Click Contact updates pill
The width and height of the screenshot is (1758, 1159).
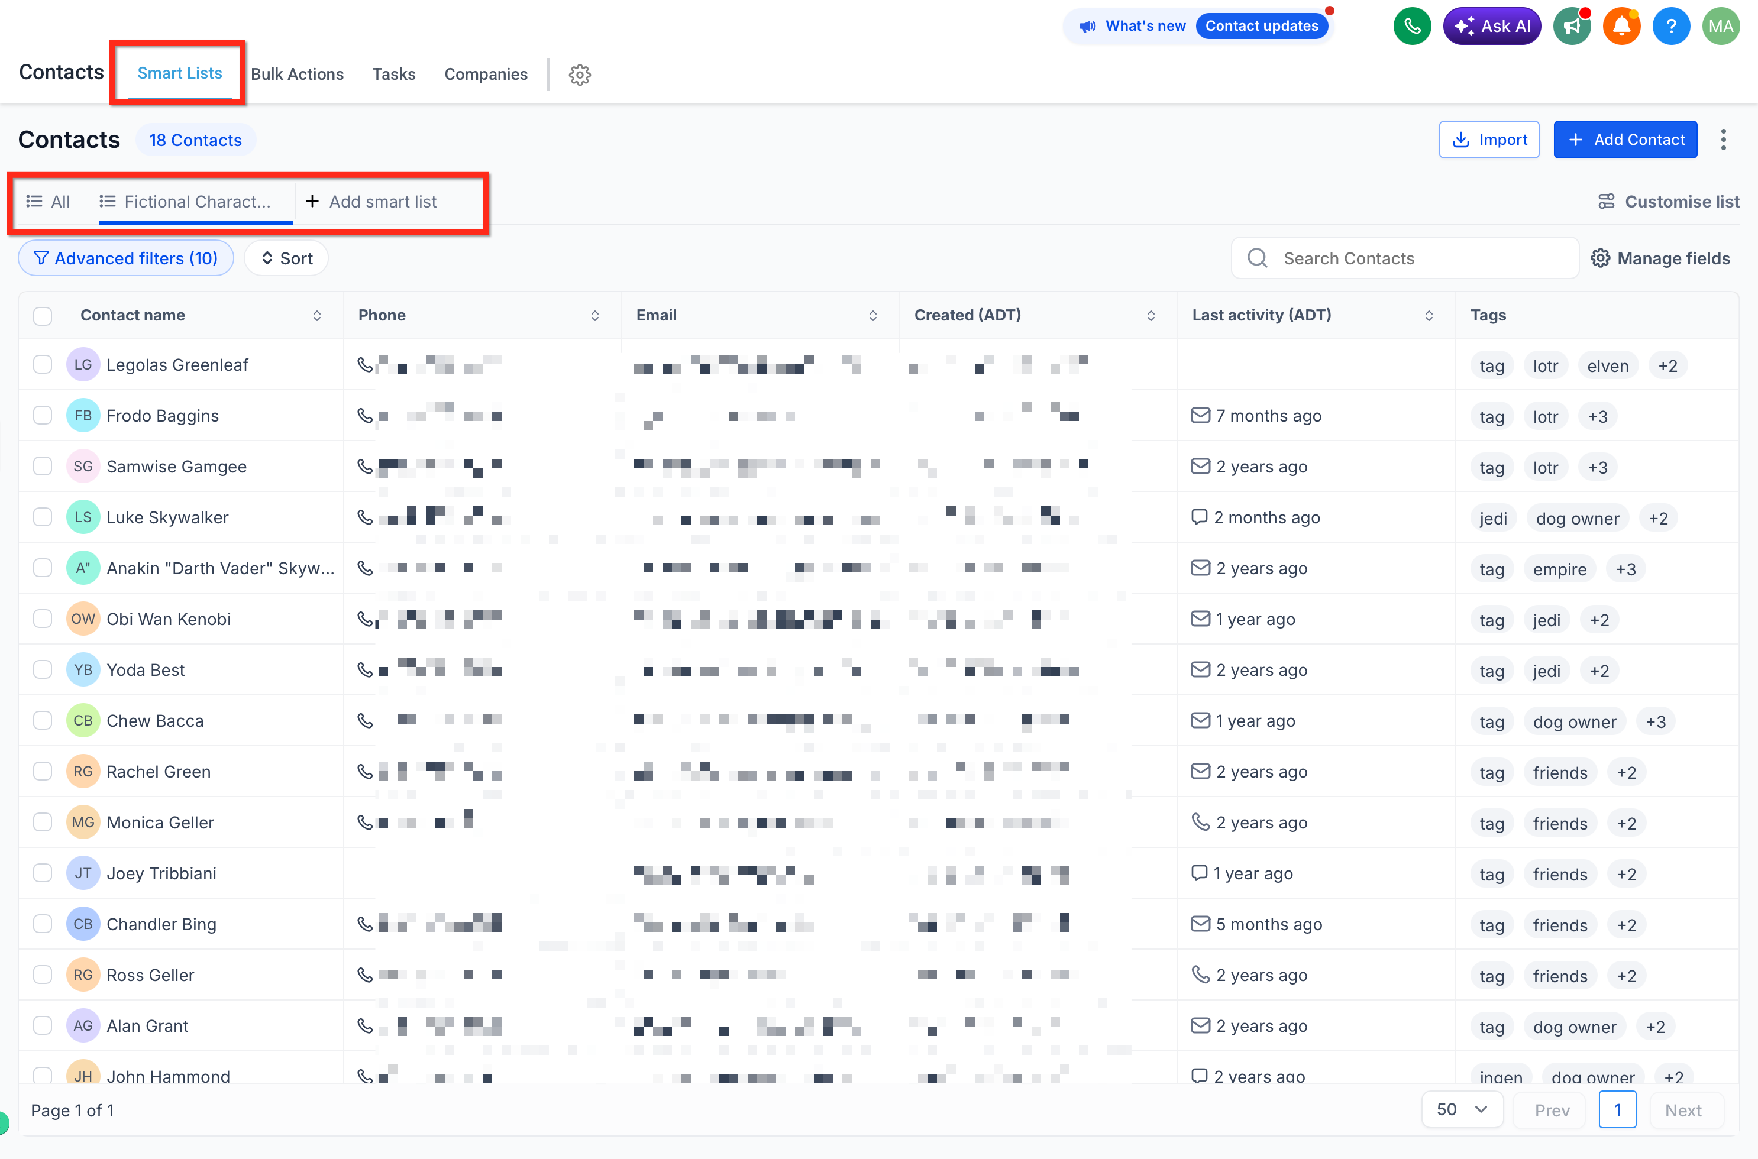tap(1261, 27)
